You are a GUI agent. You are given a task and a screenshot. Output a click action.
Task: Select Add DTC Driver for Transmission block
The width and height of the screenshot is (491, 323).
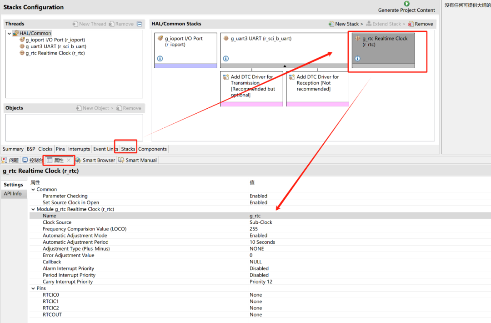coord(252,86)
